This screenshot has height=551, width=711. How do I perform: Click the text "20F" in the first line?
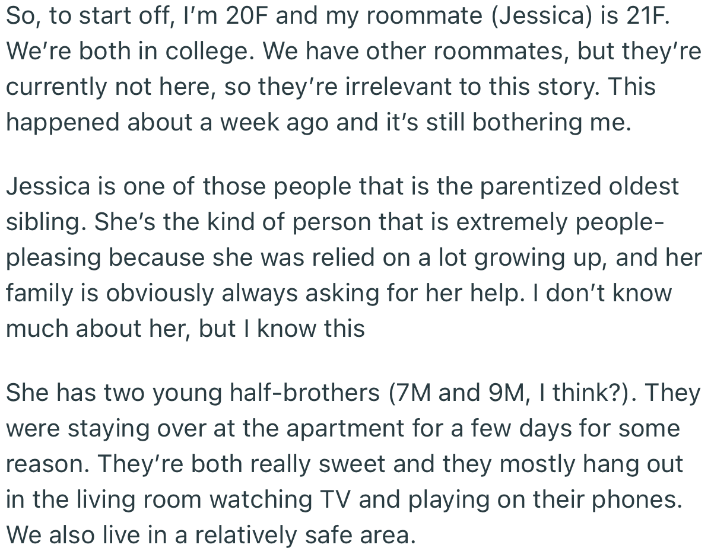coord(246,15)
